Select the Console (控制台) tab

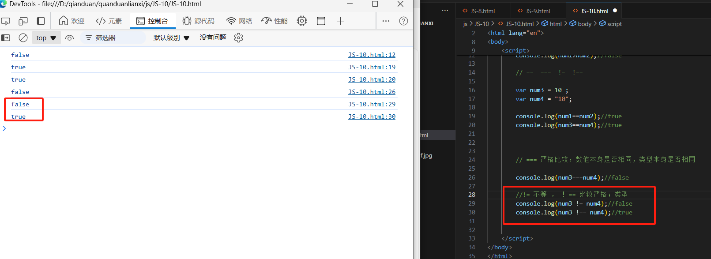pos(152,21)
